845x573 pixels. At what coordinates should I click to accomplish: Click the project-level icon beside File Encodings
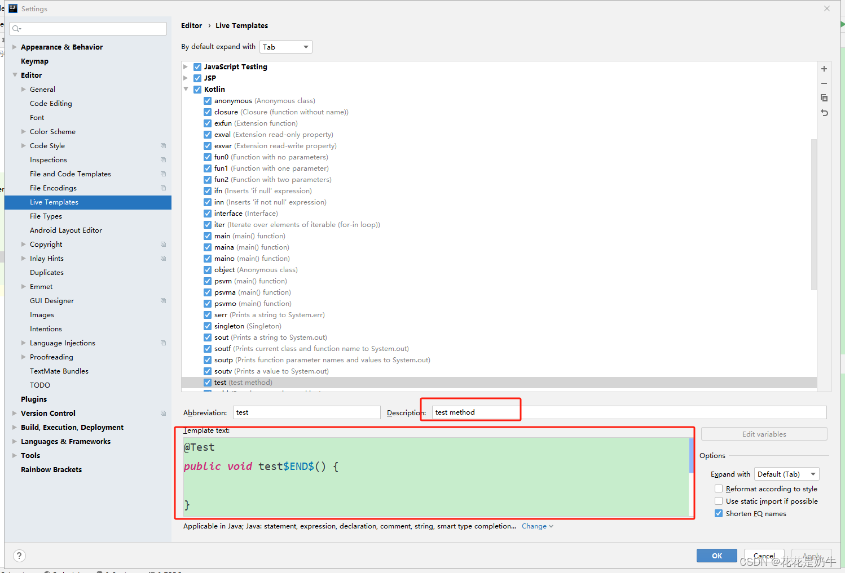click(164, 188)
